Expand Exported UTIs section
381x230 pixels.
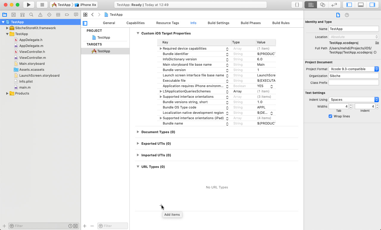pyautogui.click(x=138, y=143)
